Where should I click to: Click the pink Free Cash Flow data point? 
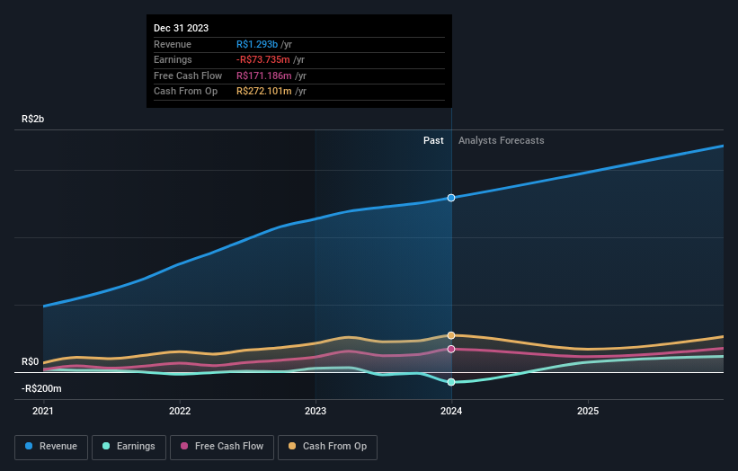tap(451, 349)
